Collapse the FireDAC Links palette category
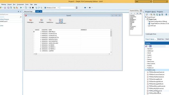This screenshot has width=169, height=95. click(146, 70)
